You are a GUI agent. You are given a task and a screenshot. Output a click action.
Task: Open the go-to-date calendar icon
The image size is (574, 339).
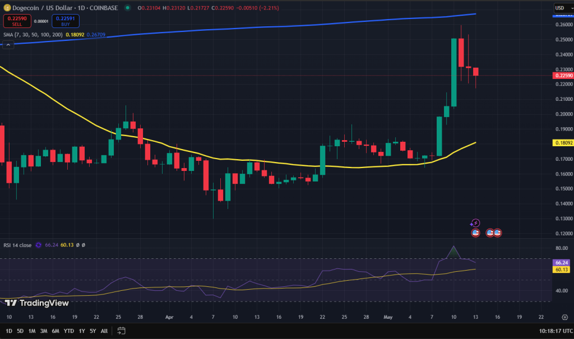point(121,331)
